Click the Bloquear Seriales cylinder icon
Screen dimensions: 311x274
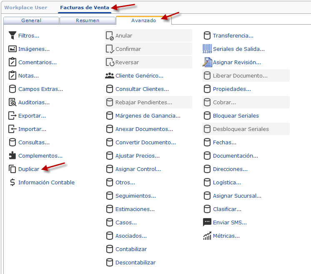click(207, 116)
